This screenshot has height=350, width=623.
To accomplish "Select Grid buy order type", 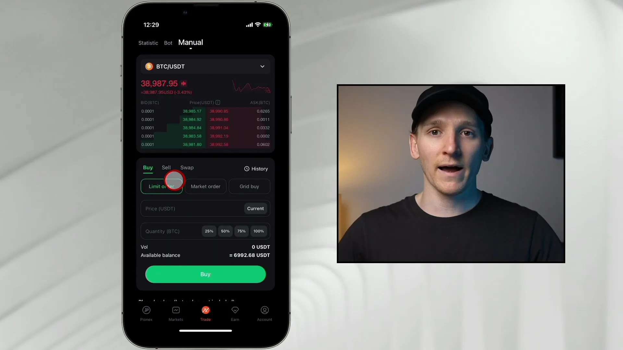I will (x=249, y=186).
